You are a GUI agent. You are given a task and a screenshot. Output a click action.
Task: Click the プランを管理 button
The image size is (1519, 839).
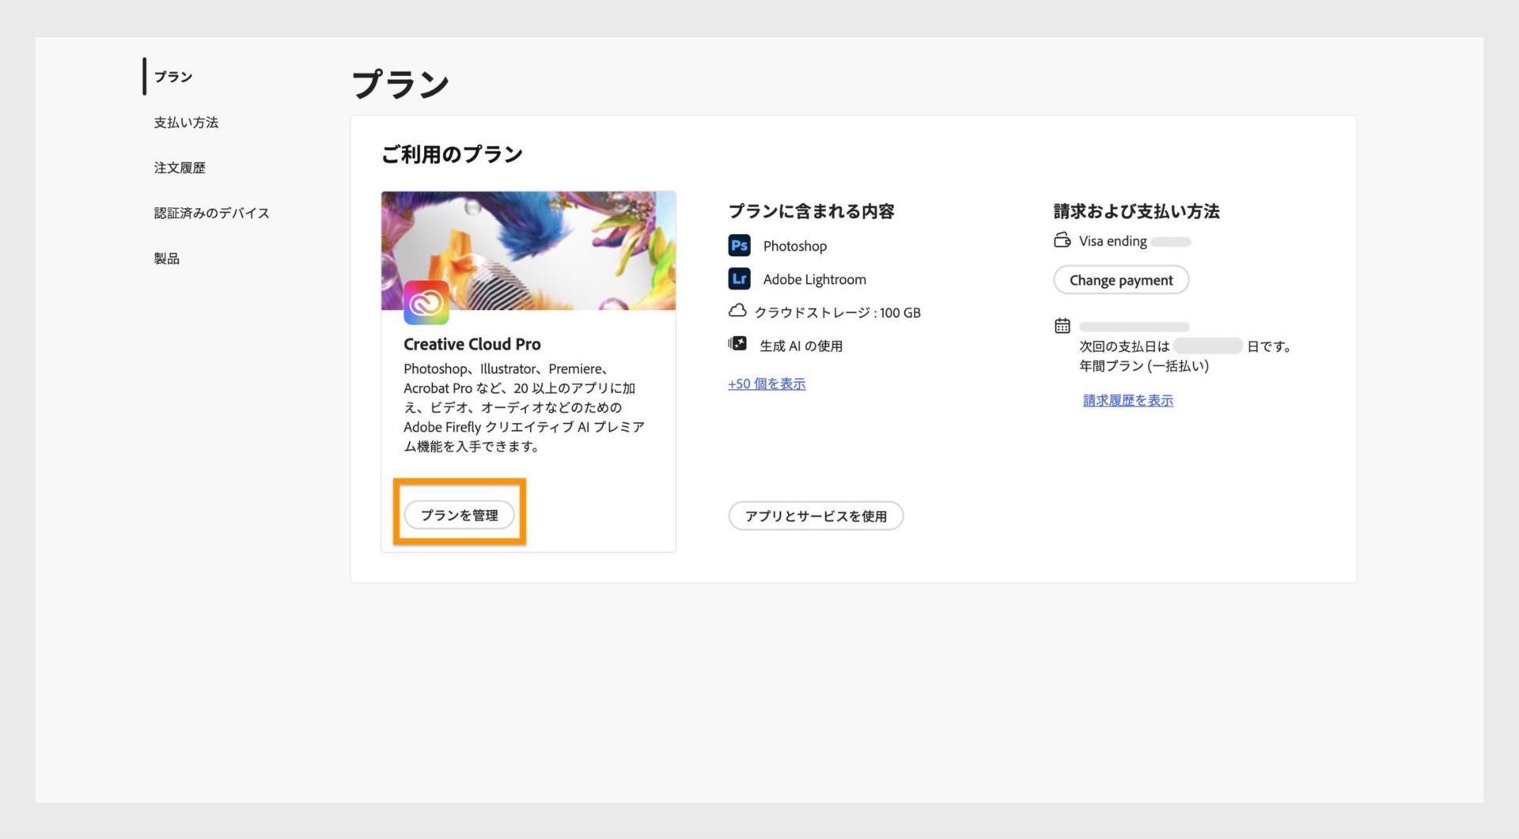pyautogui.click(x=459, y=514)
